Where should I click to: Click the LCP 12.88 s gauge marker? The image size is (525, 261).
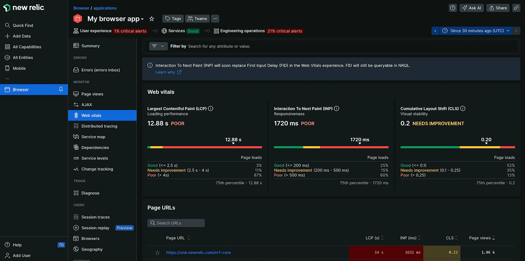233,143
